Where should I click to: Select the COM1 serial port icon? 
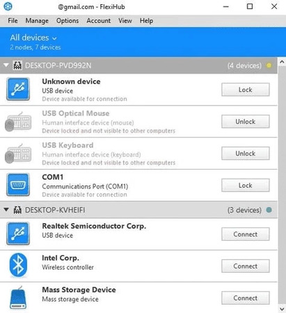click(x=18, y=185)
